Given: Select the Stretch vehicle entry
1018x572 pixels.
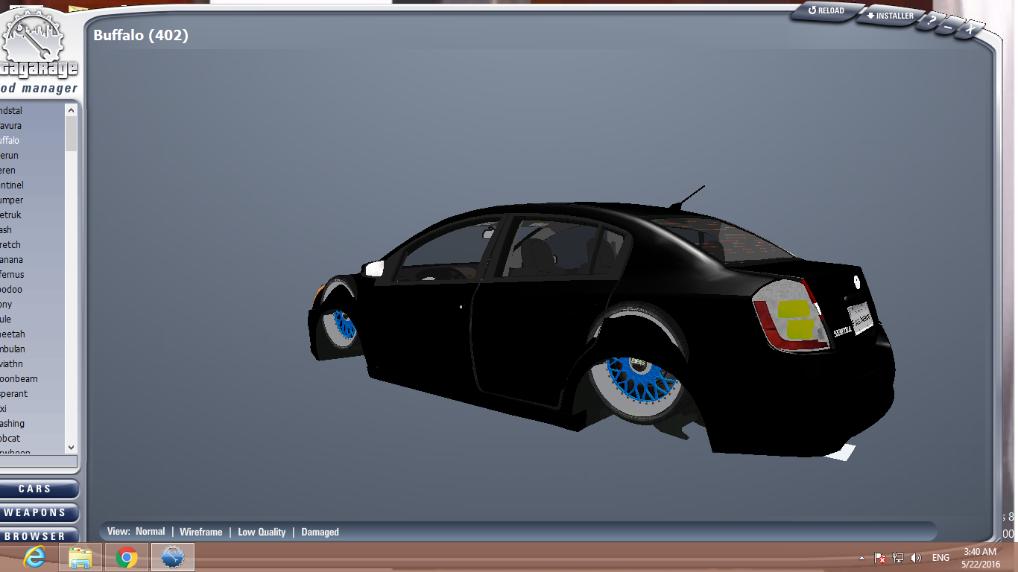Looking at the screenshot, I should (x=32, y=245).
